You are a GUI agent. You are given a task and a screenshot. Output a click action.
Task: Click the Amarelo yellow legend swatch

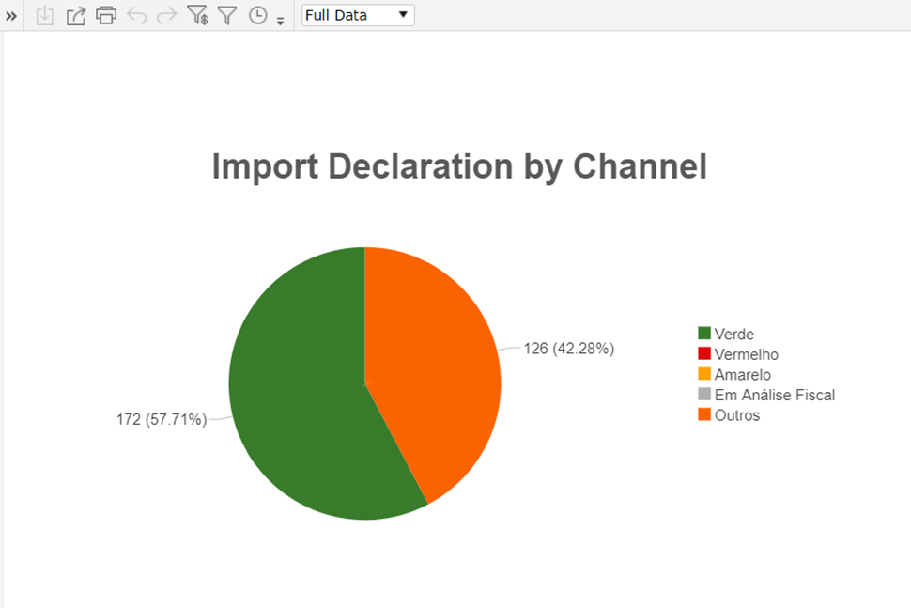(704, 374)
